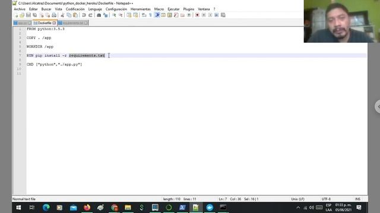Toggle synchronize horizontal scrolling icon

(135, 15)
